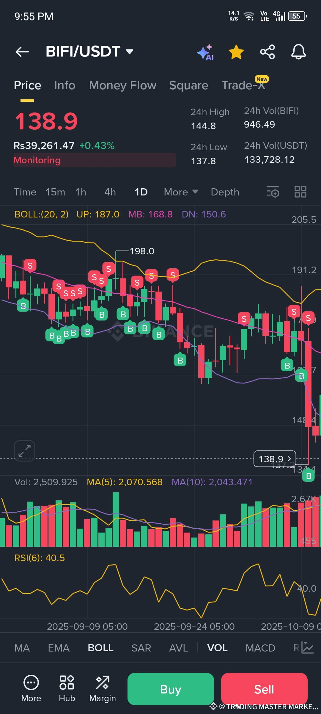The height and width of the screenshot is (714, 321).
Task: Tap the Wi-Fi status icon
Action: click(x=249, y=16)
